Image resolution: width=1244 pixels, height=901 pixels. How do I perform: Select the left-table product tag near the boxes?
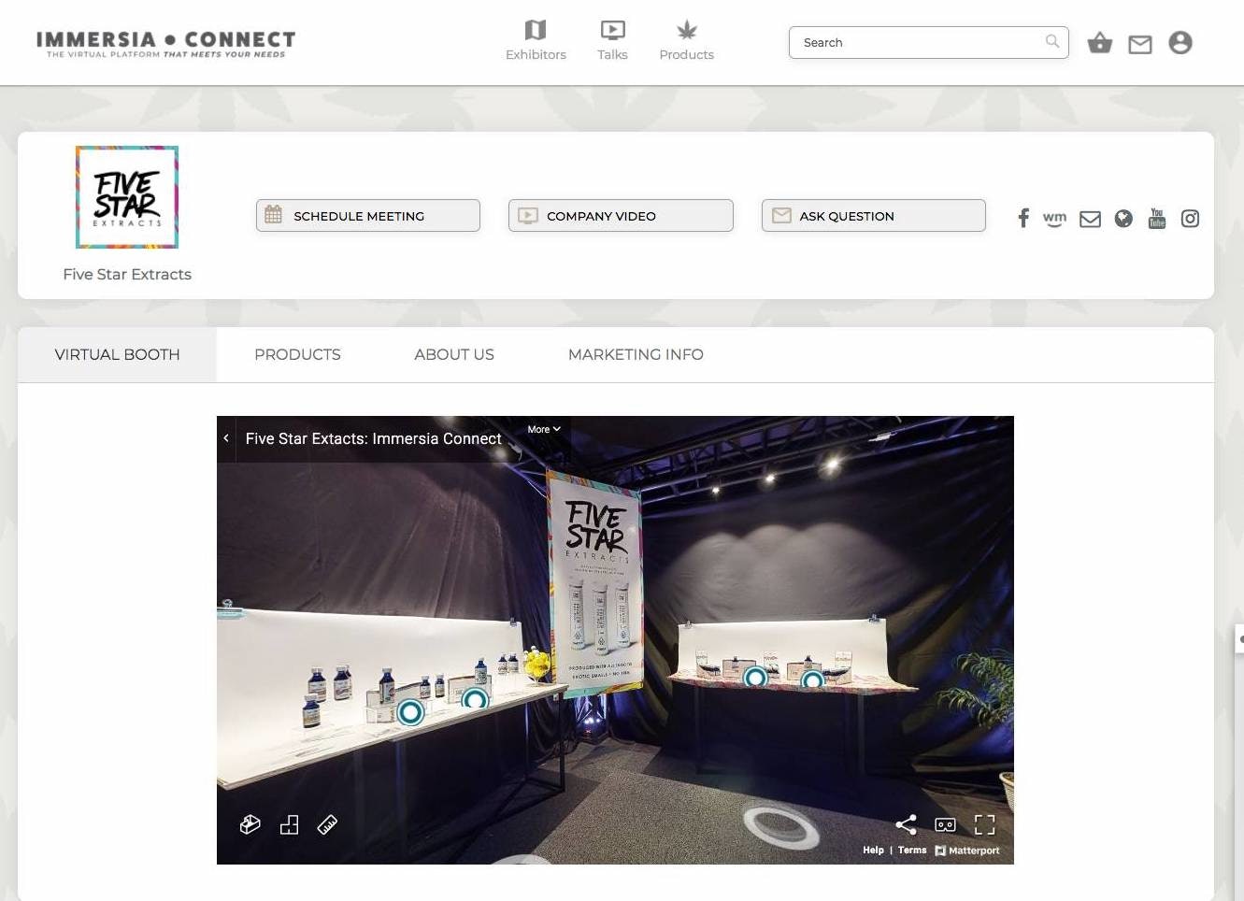coord(410,712)
